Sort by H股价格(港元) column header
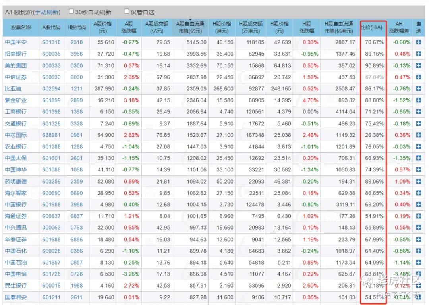This screenshot has height=305, width=429. [222, 27]
